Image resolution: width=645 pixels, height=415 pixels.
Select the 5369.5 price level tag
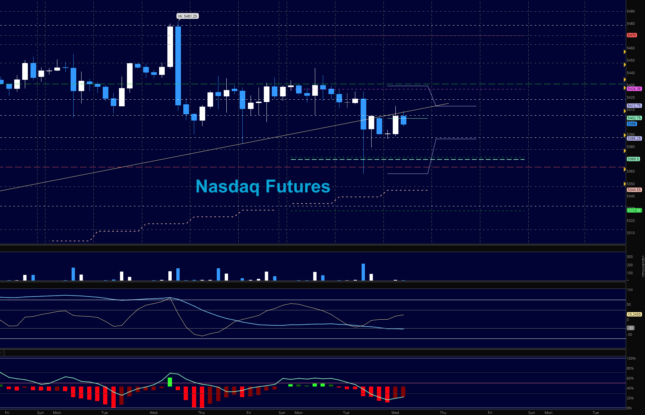tap(633, 159)
